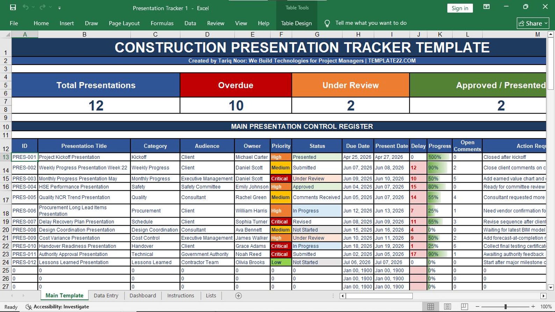Click the Redo arrow icon

tap(43, 7)
